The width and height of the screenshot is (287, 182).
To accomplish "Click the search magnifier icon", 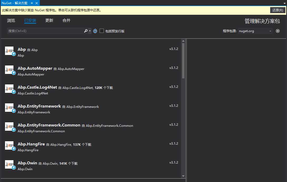I will coord(86,31).
